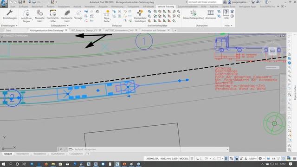
Task: Click the New drawing icon in quick access toolbar
Action: (x=11, y=2)
